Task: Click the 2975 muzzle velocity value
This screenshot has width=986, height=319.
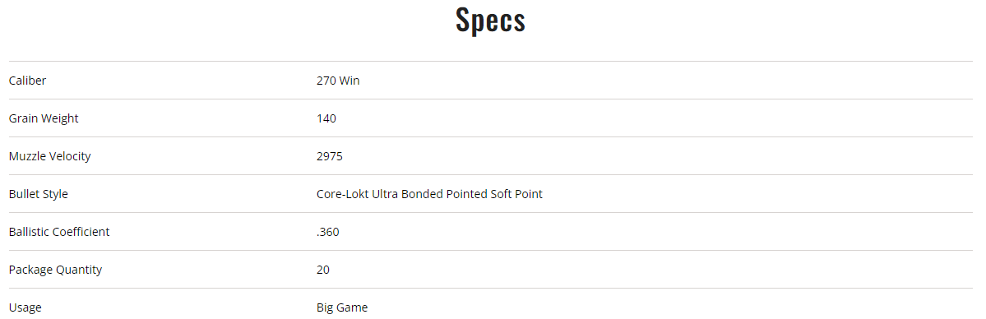Action: point(330,156)
